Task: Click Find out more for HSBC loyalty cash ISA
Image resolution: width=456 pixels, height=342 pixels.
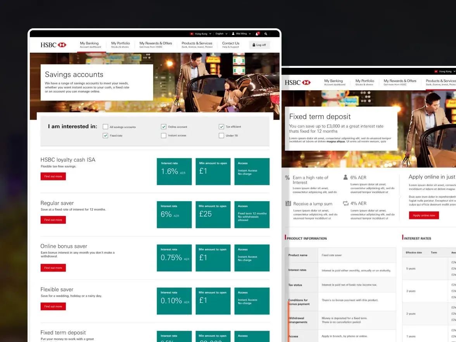Action: pos(53,176)
